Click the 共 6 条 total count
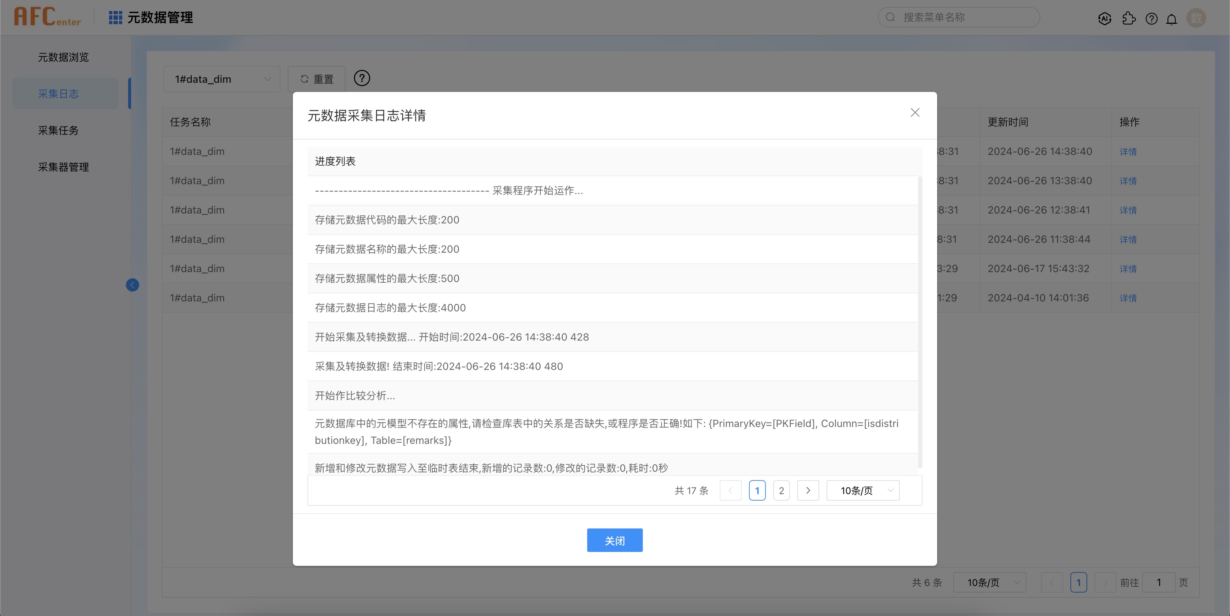The height and width of the screenshot is (616, 1230). [x=927, y=583]
